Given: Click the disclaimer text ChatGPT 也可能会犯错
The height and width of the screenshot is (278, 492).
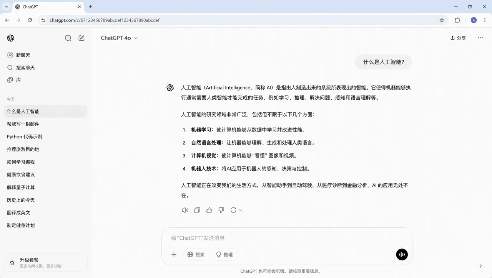Looking at the screenshot, I should 264,271.
